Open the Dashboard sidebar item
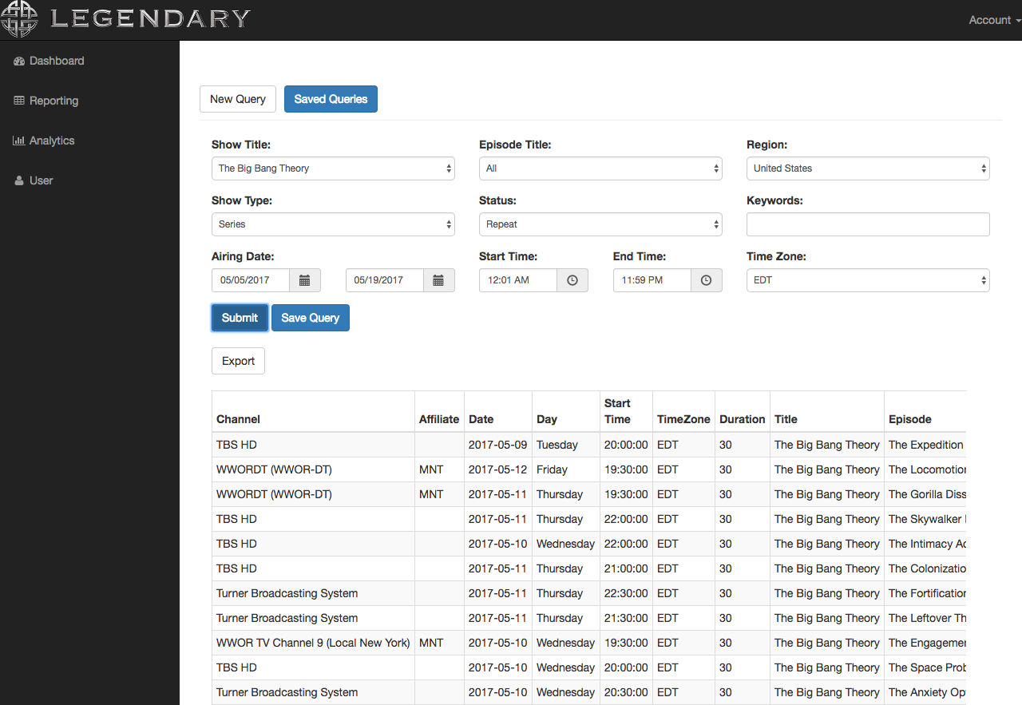The image size is (1022, 705). coord(49,61)
